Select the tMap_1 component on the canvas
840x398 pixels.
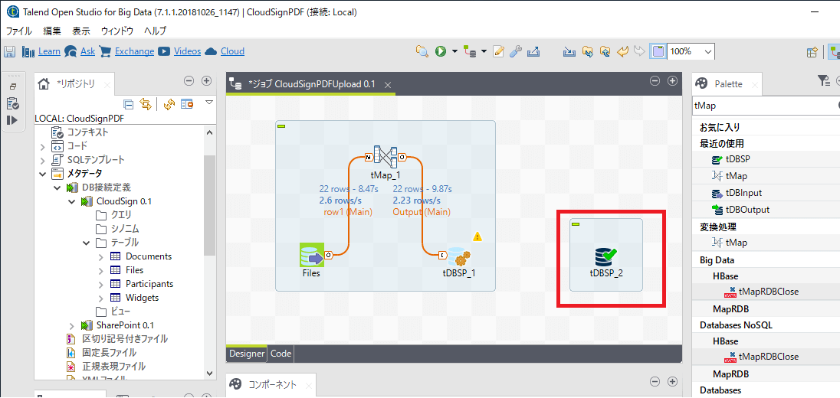pyautogui.click(x=386, y=156)
